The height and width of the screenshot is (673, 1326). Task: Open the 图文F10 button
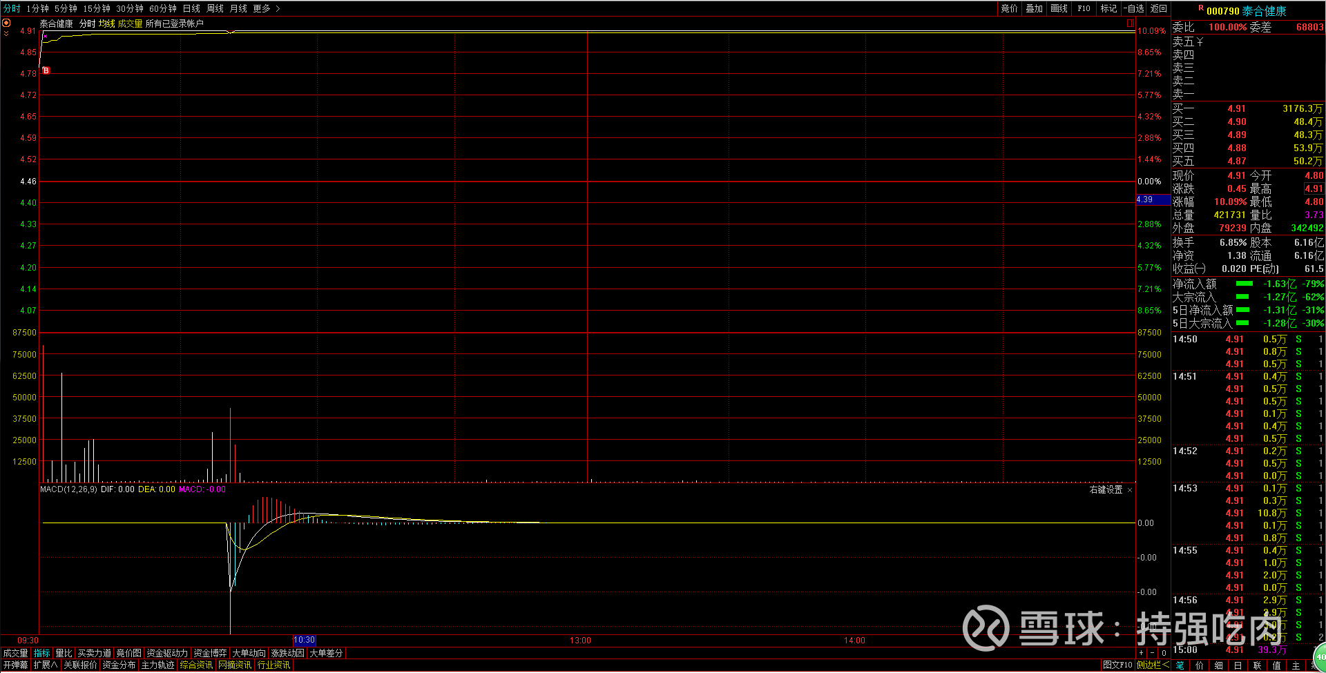click(1117, 665)
